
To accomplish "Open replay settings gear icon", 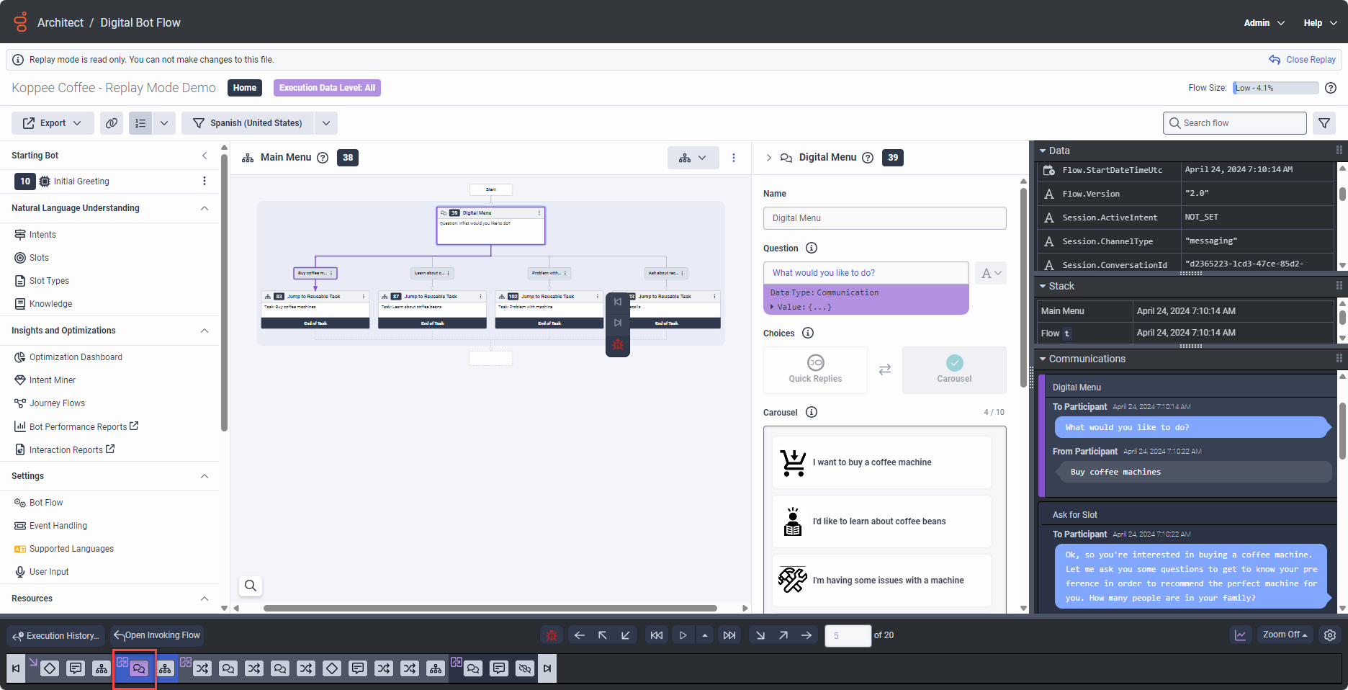I will pyautogui.click(x=1330, y=635).
